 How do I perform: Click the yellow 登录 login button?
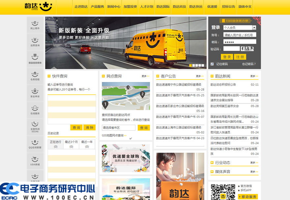(227, 57)
